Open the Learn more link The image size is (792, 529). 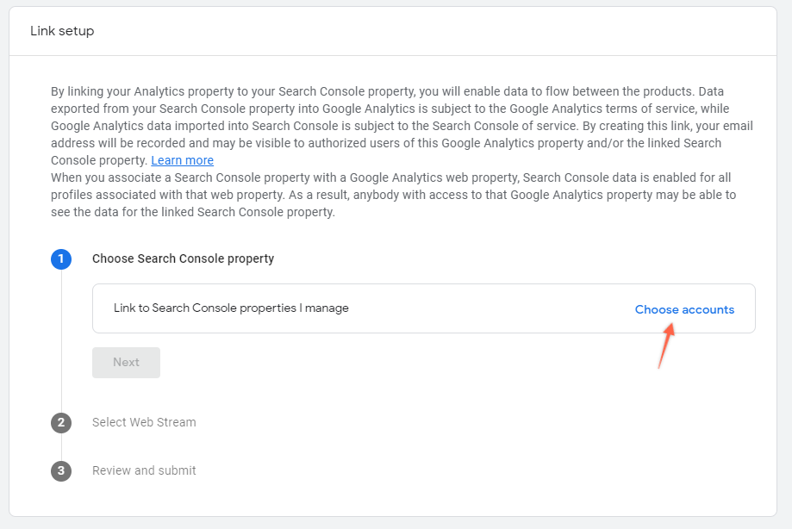pos(183,160)
